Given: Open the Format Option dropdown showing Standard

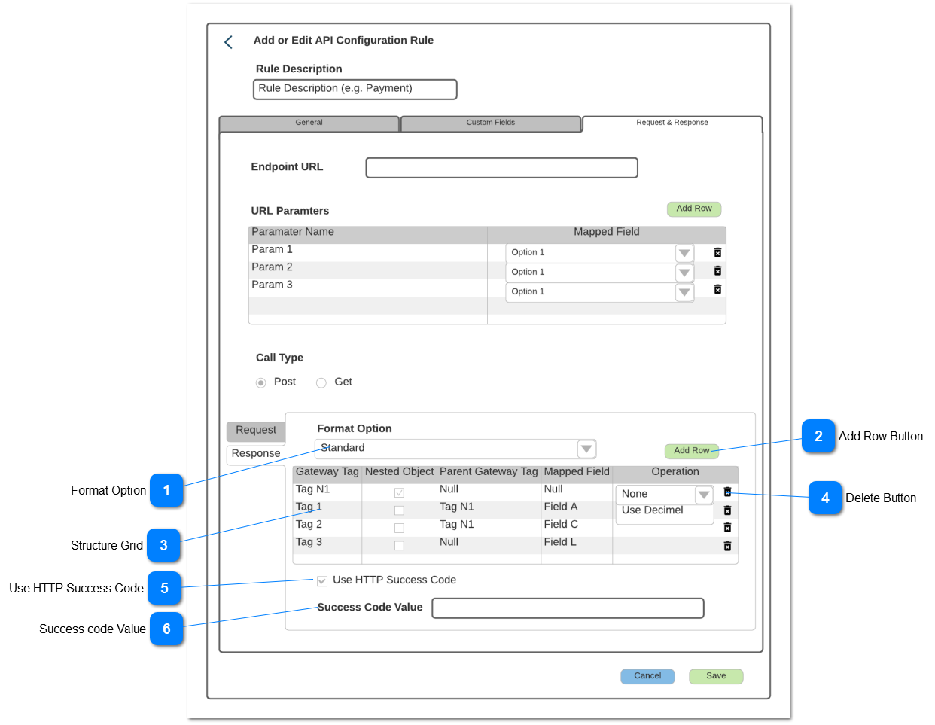Looking at the screenshot, I should [586, 448].
